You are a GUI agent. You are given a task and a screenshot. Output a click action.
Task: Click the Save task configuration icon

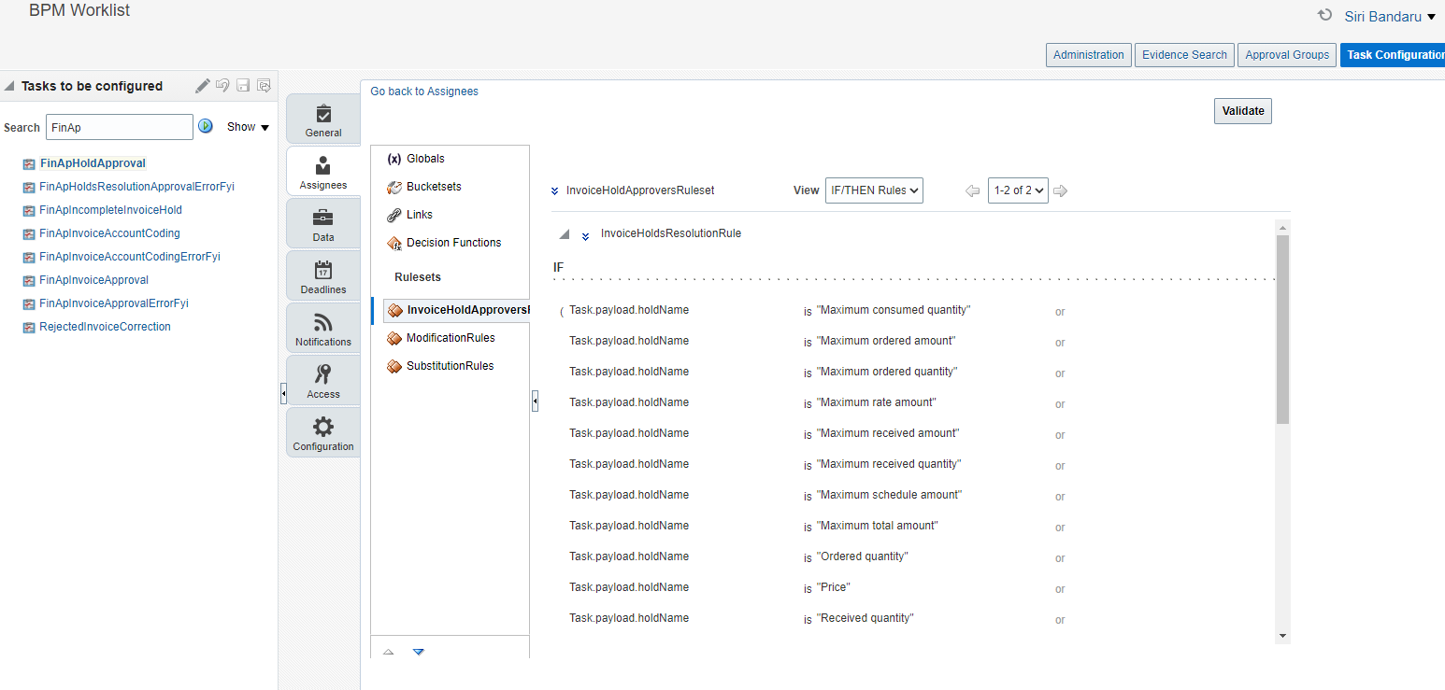point(243,85)
